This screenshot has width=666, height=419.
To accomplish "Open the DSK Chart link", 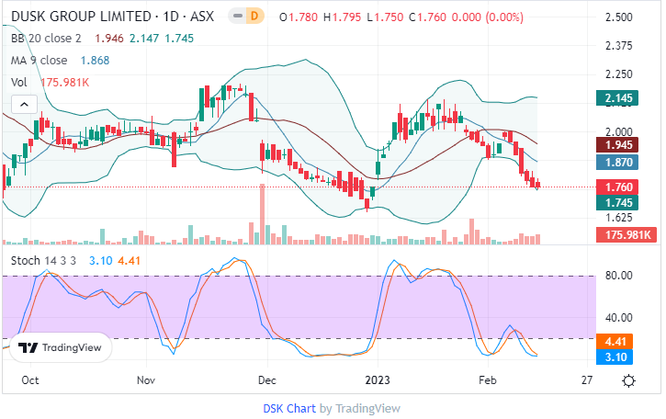I will 289,408.
